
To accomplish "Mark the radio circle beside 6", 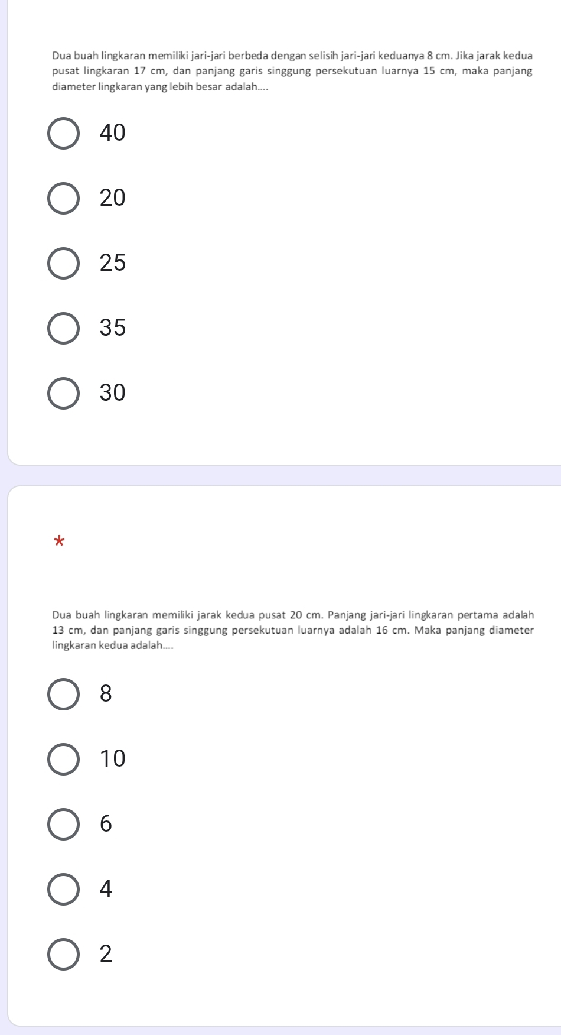I will click(x=63, y=824).
